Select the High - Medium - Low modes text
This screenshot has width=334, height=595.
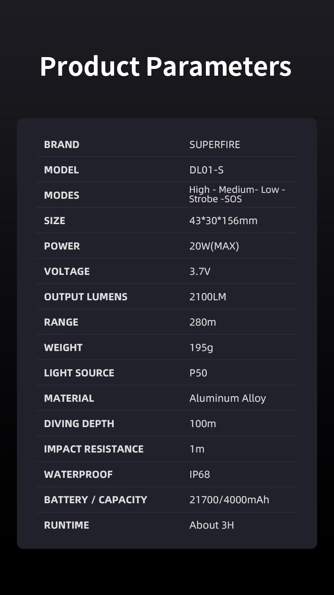point(237,190)
